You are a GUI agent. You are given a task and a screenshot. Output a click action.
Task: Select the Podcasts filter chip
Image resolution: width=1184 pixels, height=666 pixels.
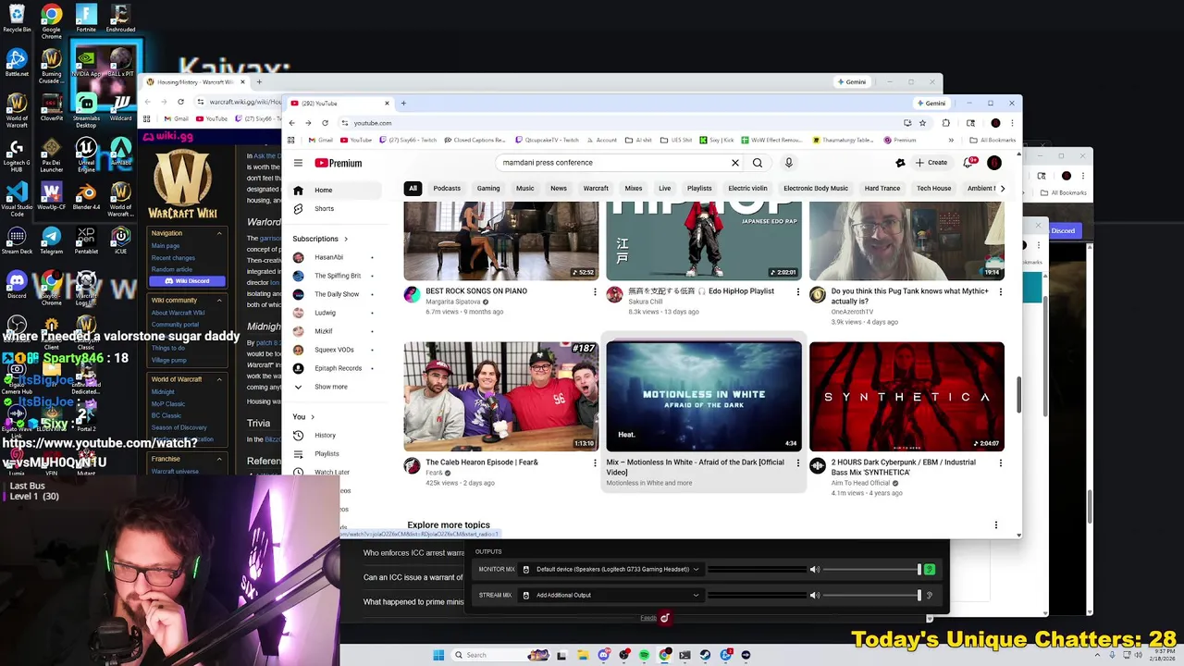(447, 189)
